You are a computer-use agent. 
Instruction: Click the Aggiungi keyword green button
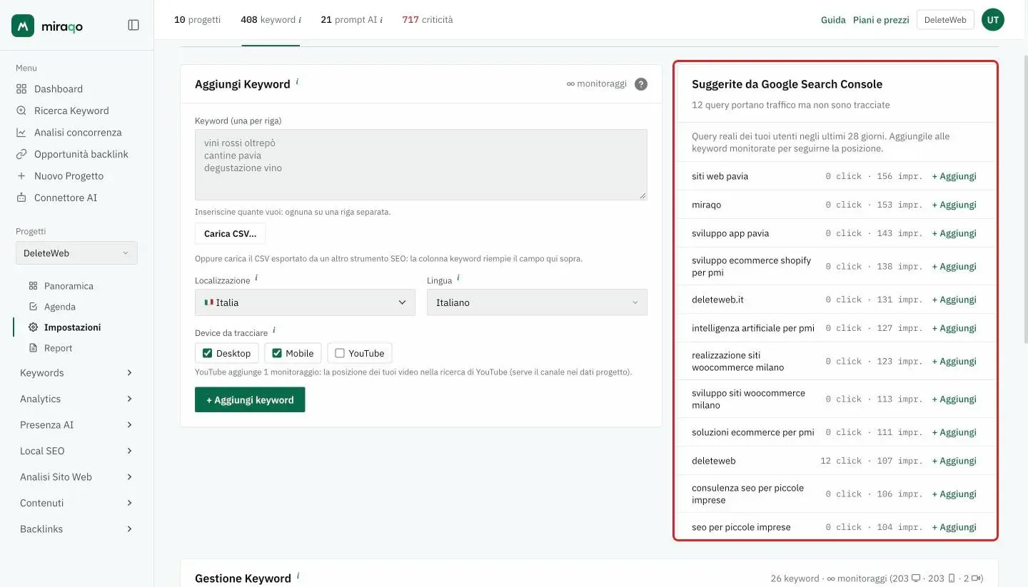tap(250, 400)
